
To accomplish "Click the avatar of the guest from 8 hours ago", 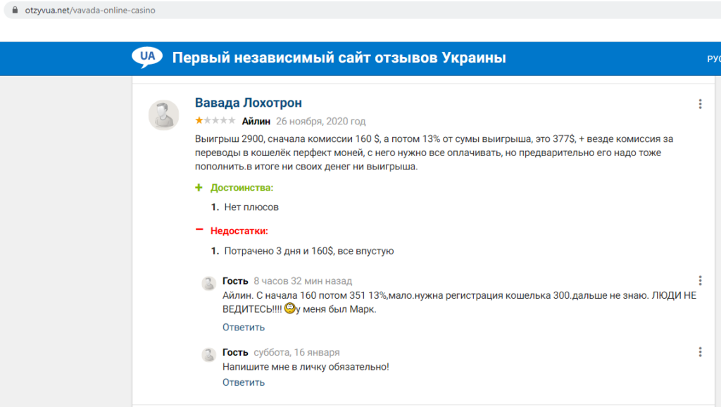I will point(208,283).
